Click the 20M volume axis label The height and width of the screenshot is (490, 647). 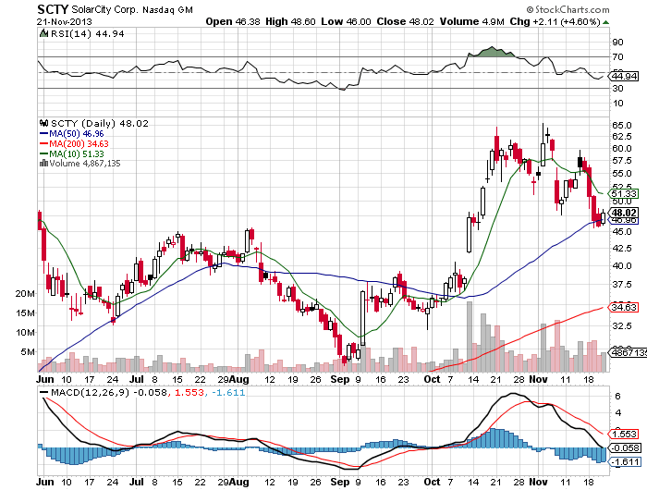pyautogui.click(x=25, y=293)
